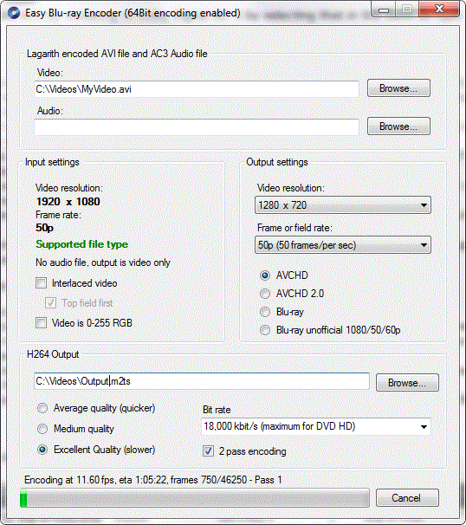Click into the H264 output path field
Screen dimensions: 466x525
coord(202,381)
